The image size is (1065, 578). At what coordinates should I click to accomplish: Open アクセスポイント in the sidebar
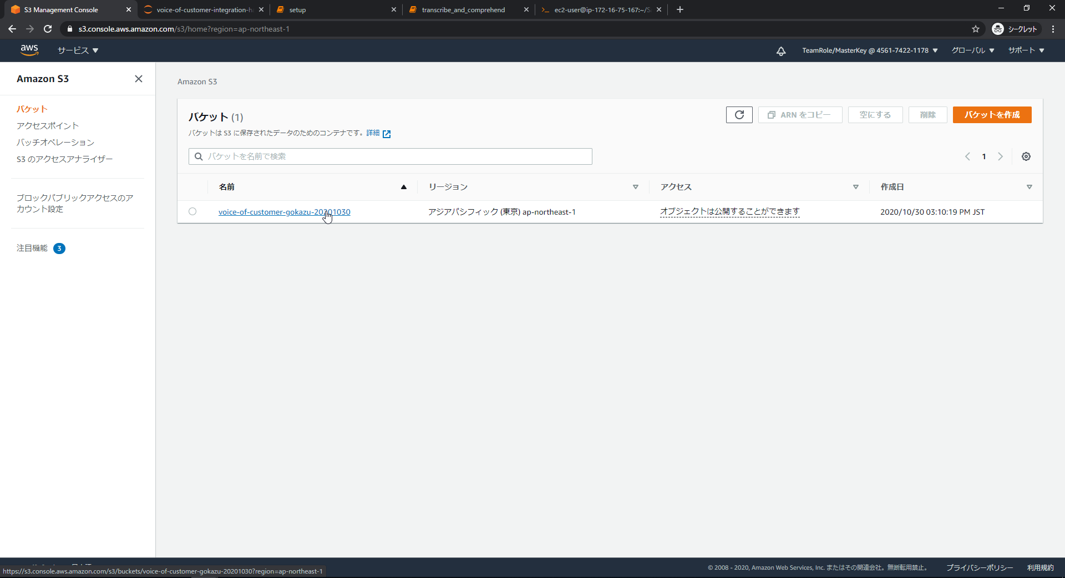pyautogui.click(x=48, y=126)
